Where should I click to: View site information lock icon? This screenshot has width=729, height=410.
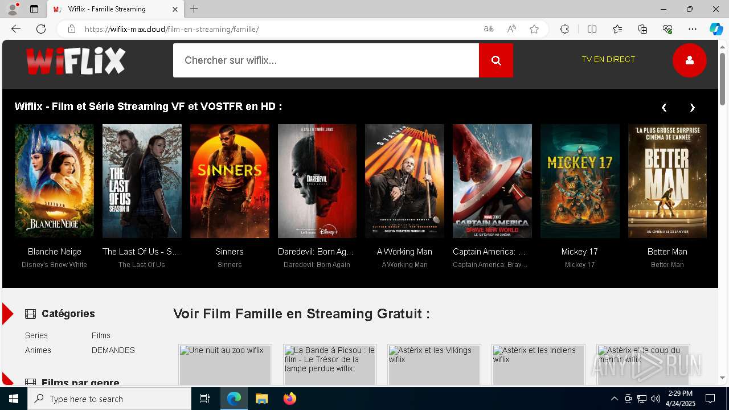point(72,29)
